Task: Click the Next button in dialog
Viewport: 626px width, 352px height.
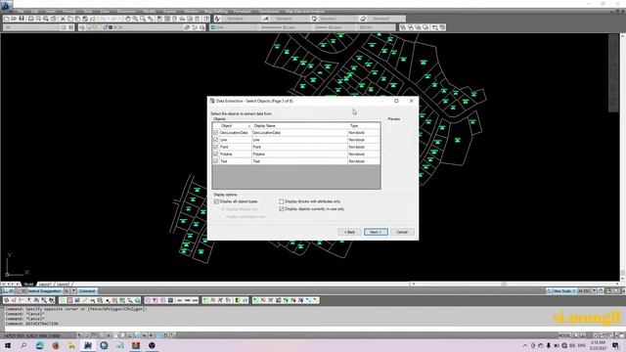Action: point(376,232)
